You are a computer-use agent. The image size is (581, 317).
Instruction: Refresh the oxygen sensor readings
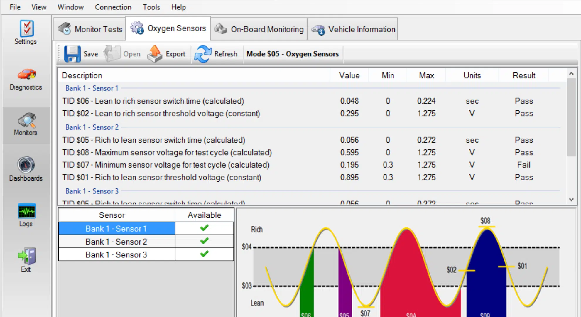click(x=217, y=54)
